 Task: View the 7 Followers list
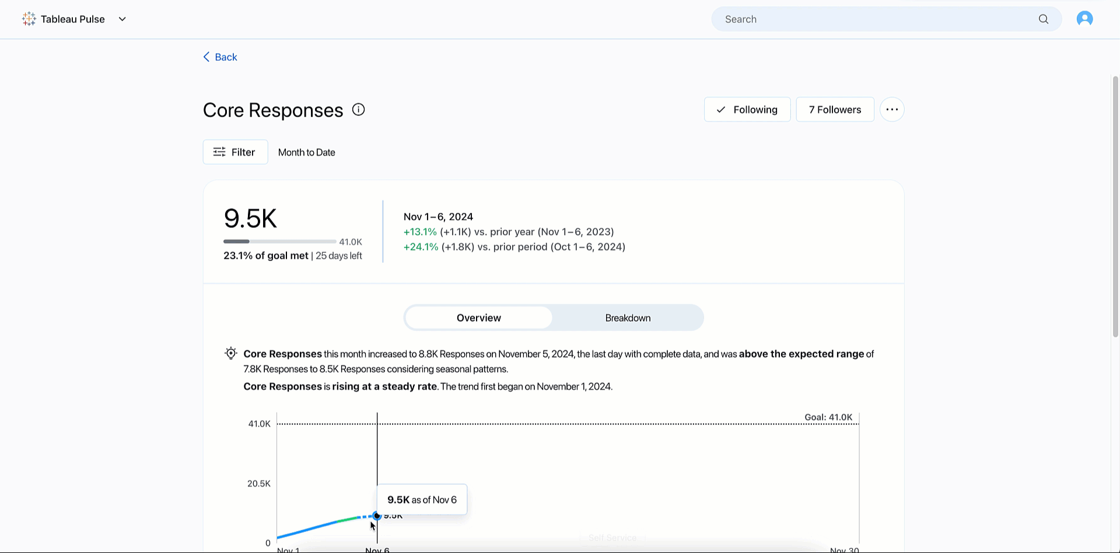tap(834, 110)
